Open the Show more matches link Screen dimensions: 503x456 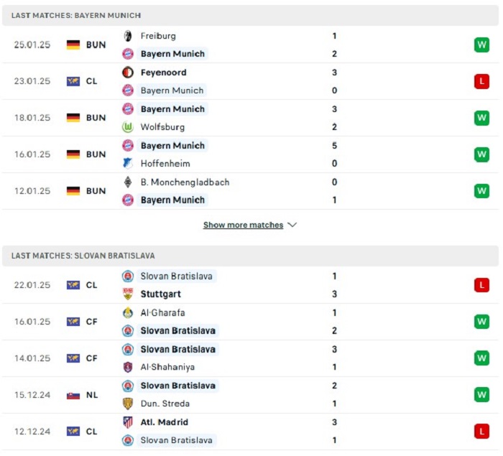coord(243,225)
